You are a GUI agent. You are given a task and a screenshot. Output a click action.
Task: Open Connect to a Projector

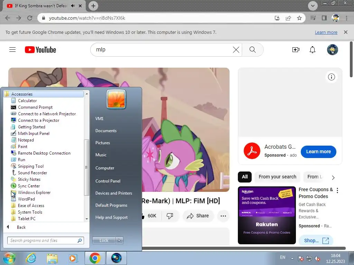pos(38,120)
